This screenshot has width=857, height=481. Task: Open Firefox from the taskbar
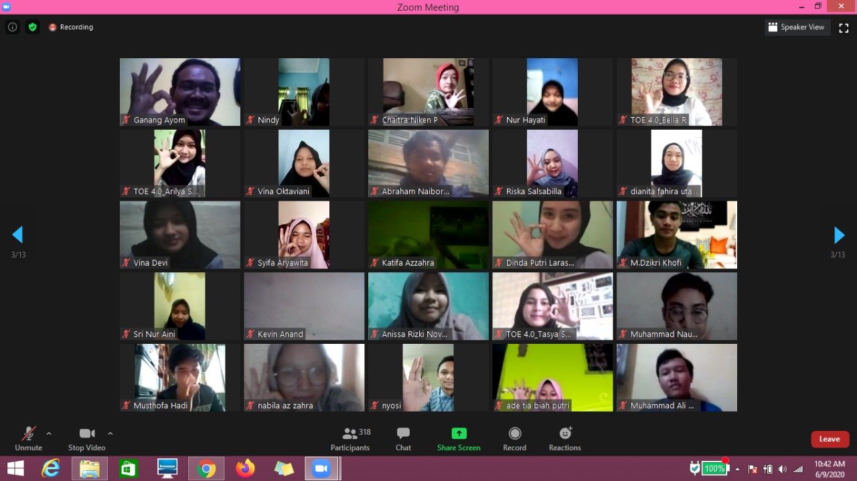246,468
